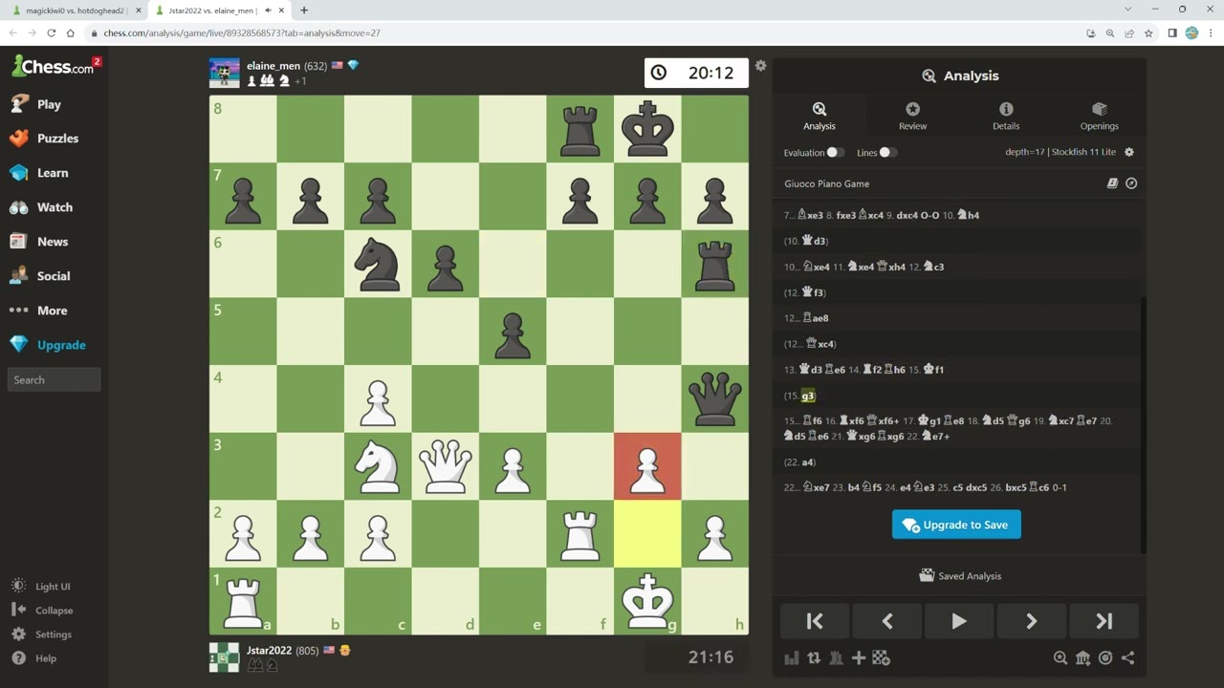Switch to the Details tab

1006,116
